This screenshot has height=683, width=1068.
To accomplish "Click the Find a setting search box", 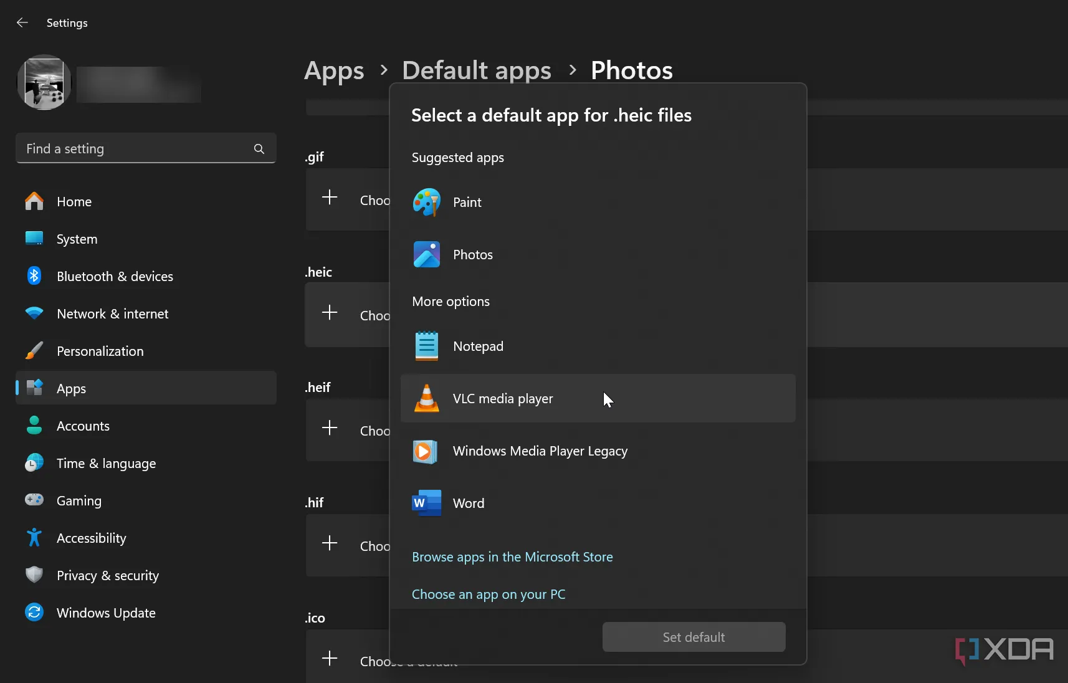I will [x=146, y=148].
